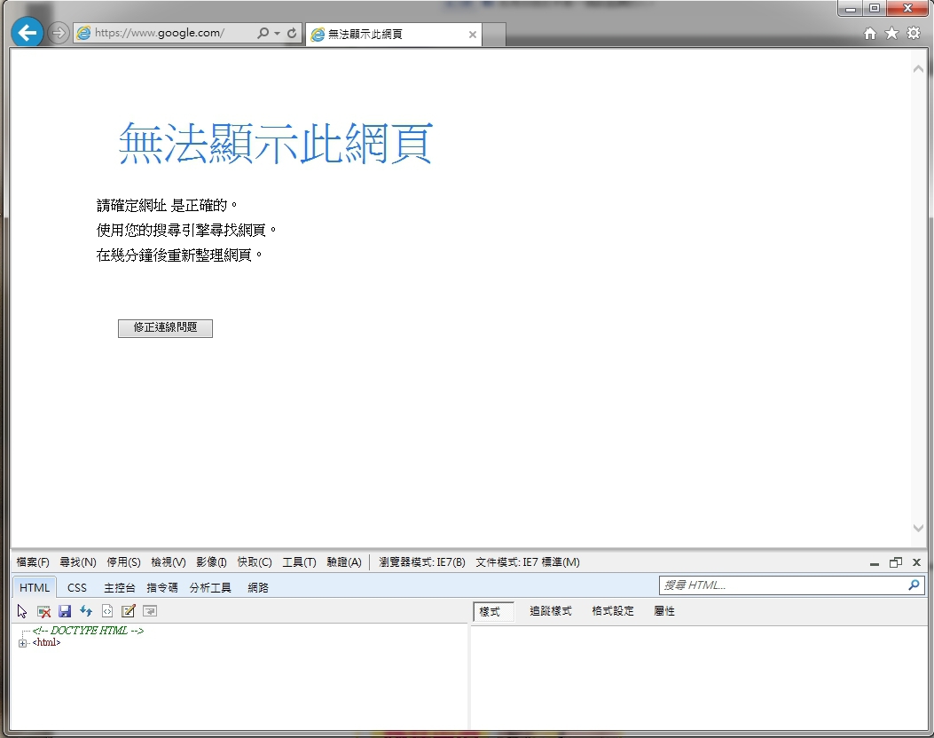Click the search magnifier in address bar
Screen dimensions: 934x738
coord(263,33)
